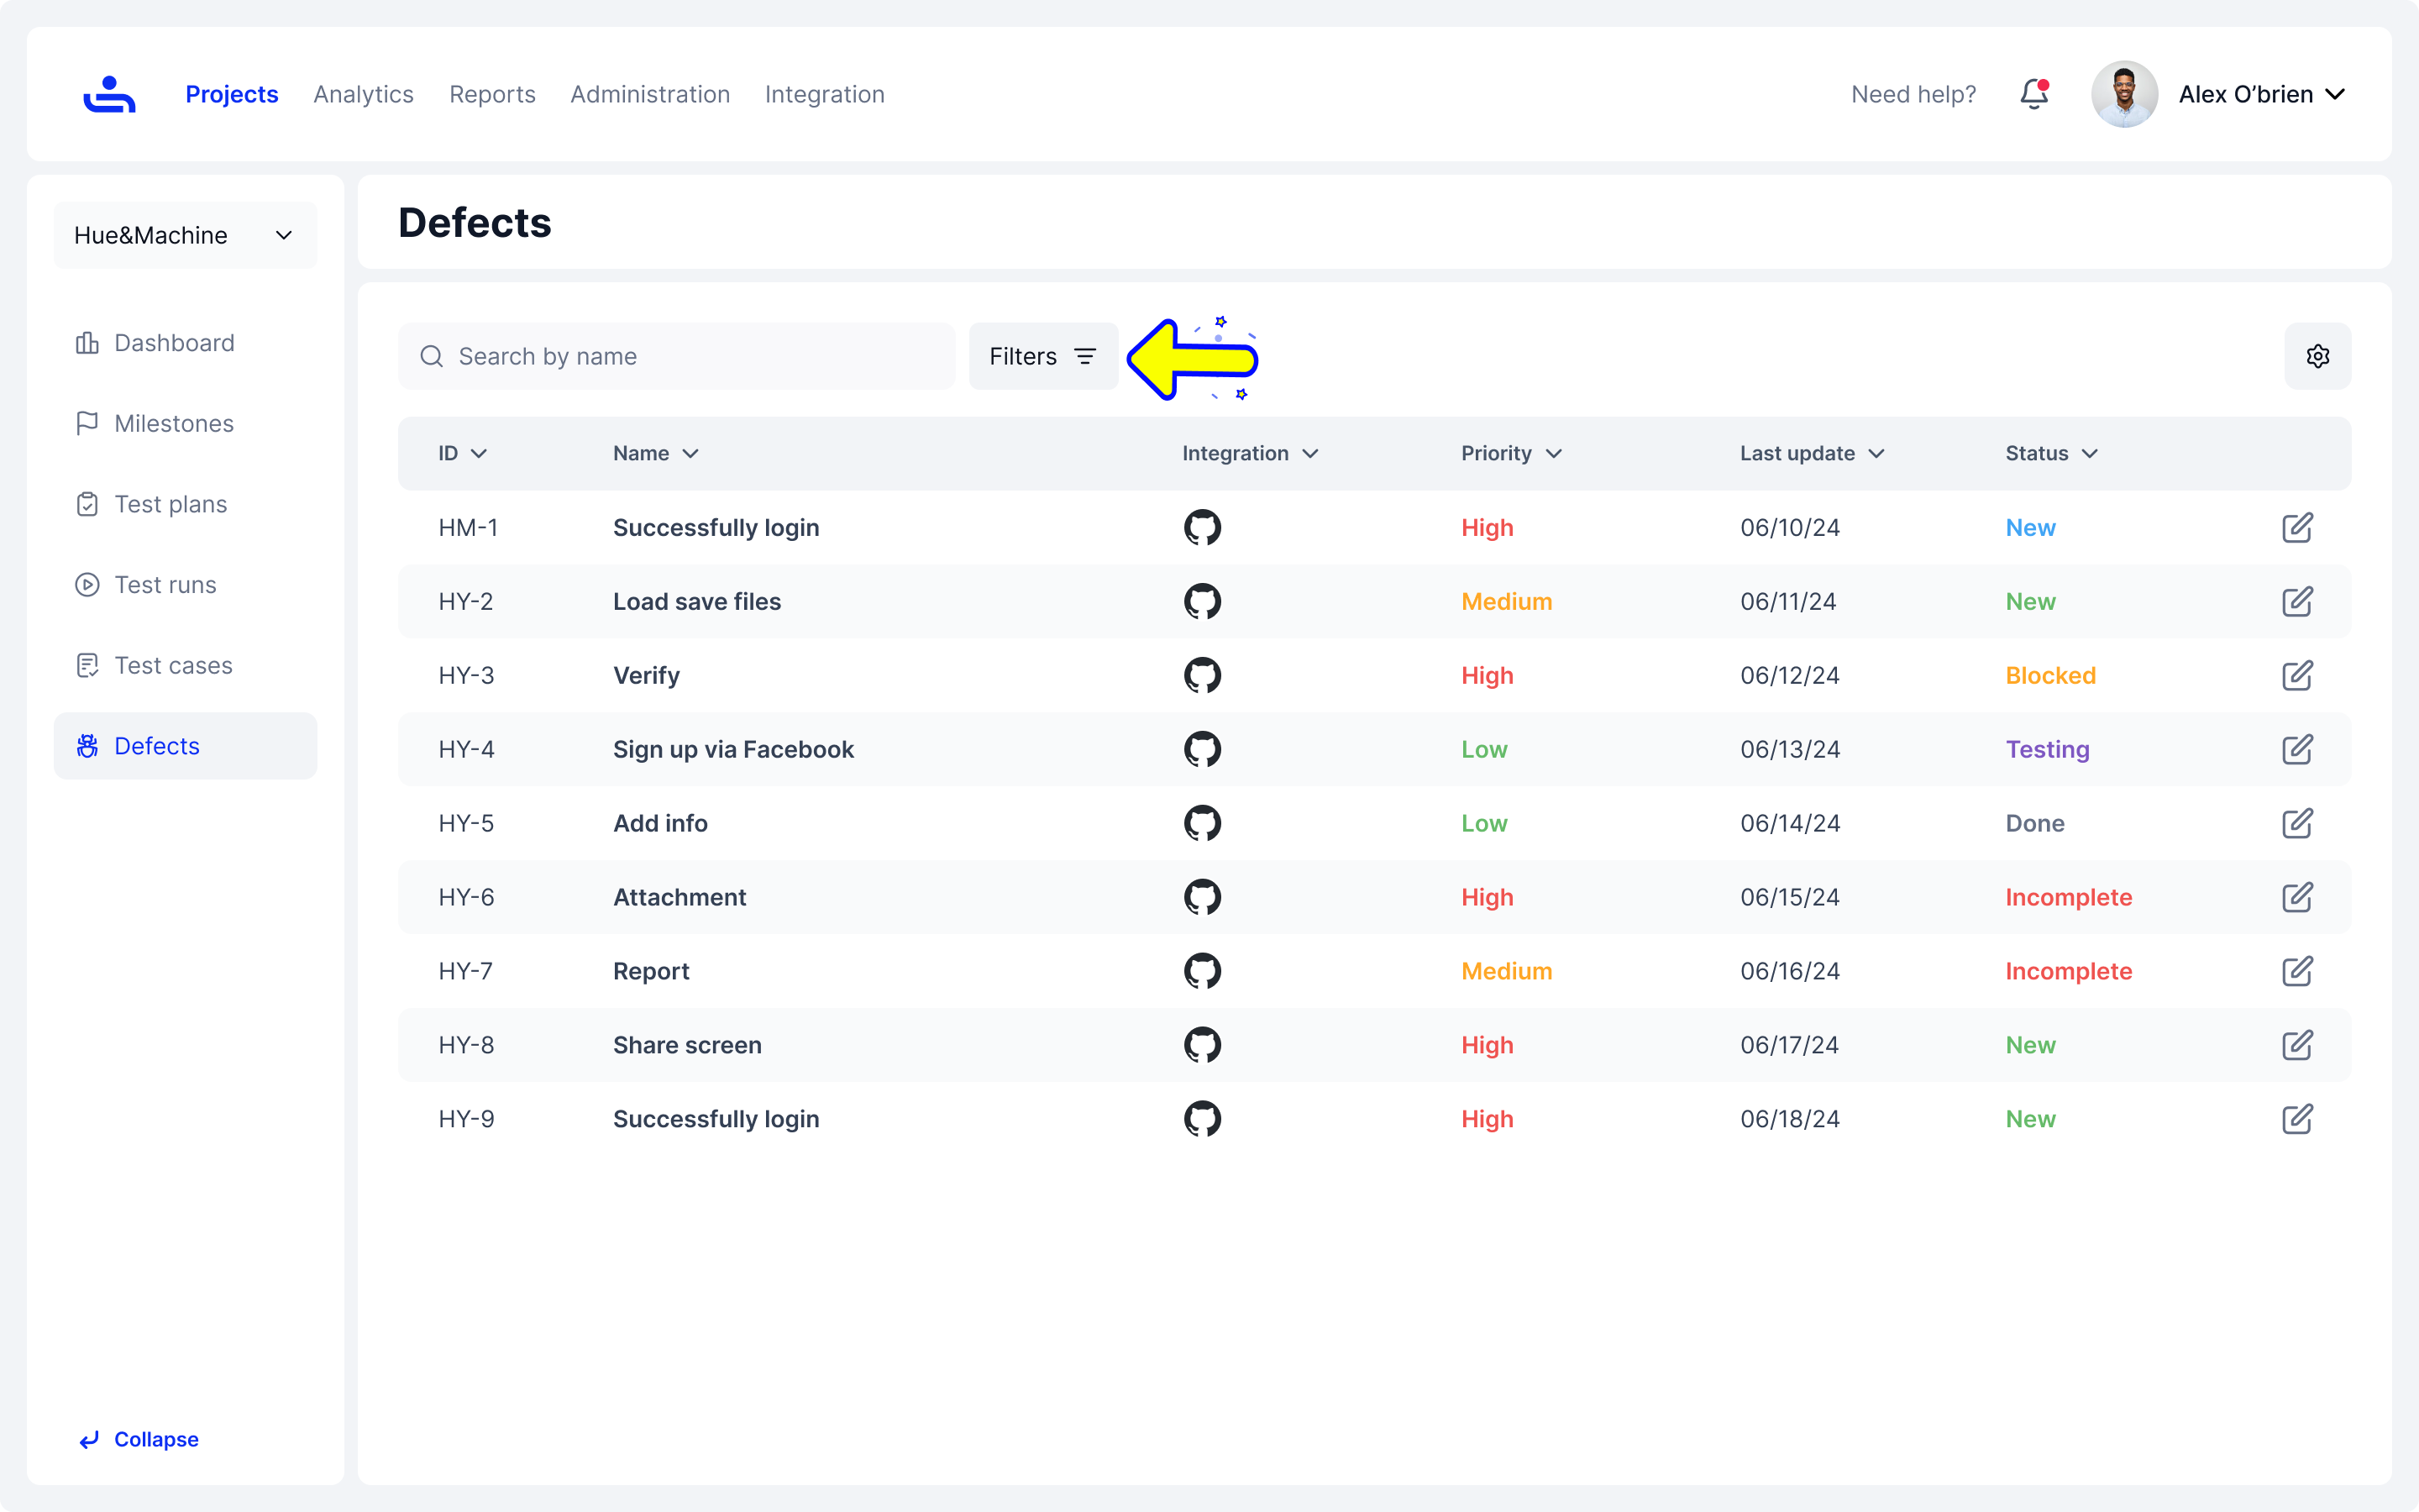This screenshot has width=2419, height=1512.
Task: Open Test runs in sidebar
Action: (165, 584)
